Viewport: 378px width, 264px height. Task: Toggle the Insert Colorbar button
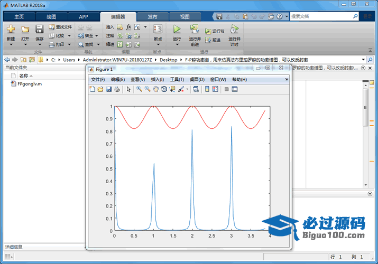(207, 89)
